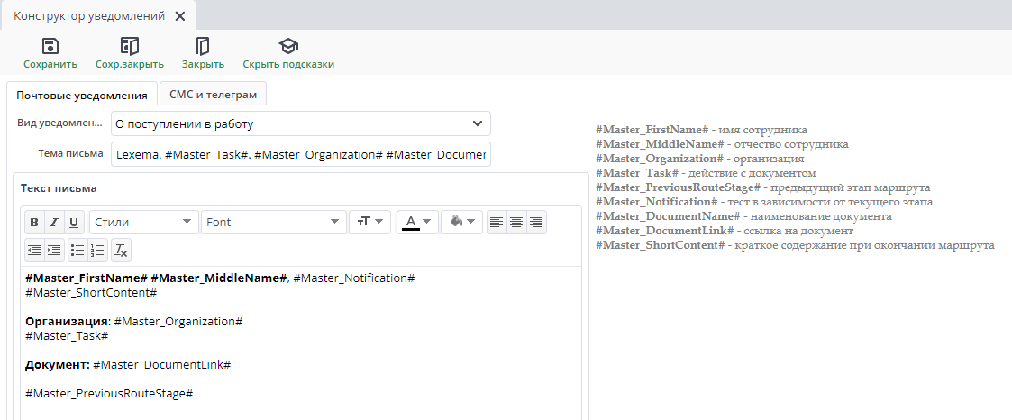Click hint #Master_DocumentName# - наименование документа
Image resolution: width=1012 pixels, height=420 pixels.
[x=743, y=216]
